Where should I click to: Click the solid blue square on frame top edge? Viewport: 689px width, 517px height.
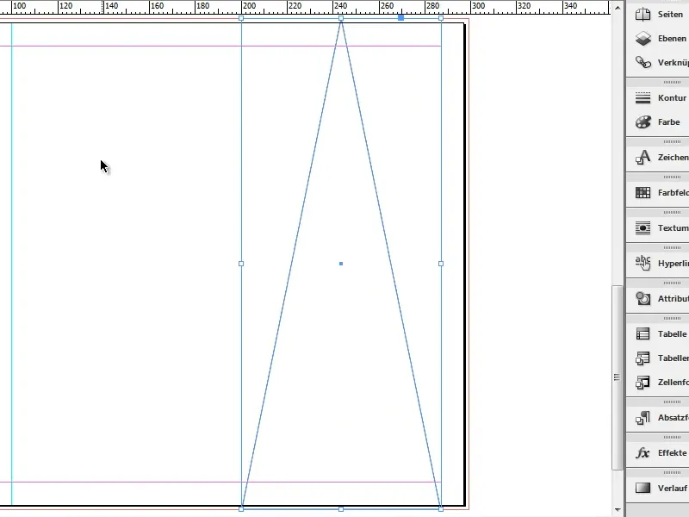tap(400, 18)
